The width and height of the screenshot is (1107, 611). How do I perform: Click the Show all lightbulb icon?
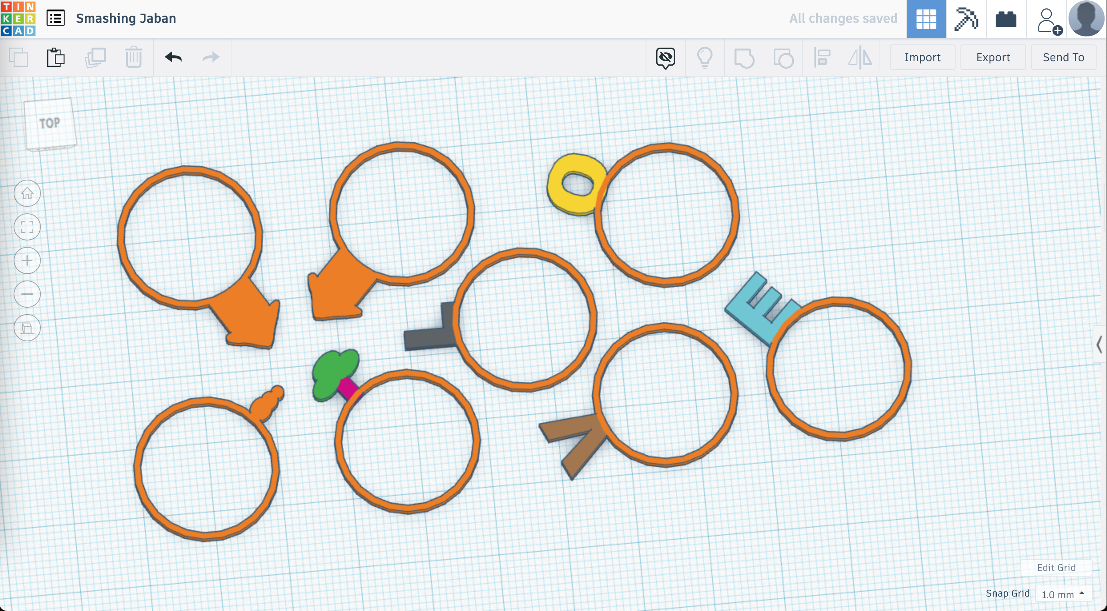click(x=705, y=58)
